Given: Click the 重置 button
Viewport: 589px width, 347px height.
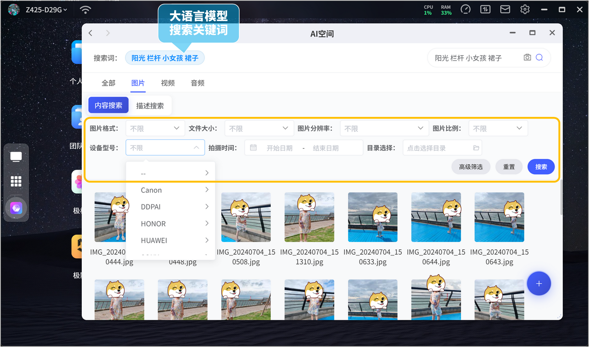Looking at the screenshot, I should pos(509,167).
